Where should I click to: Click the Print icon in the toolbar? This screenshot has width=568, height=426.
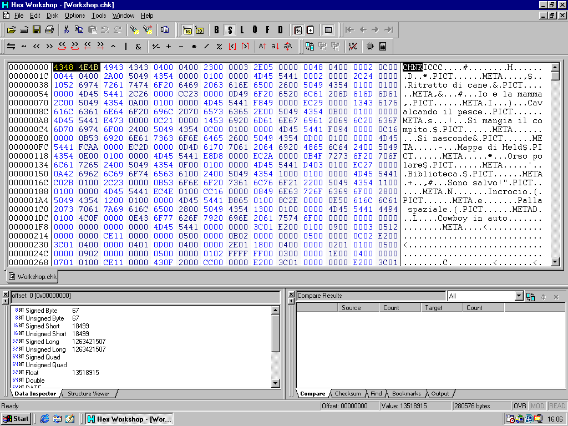[49, 29]
